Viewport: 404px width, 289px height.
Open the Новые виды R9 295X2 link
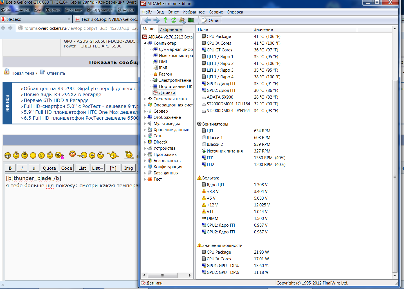62,94
